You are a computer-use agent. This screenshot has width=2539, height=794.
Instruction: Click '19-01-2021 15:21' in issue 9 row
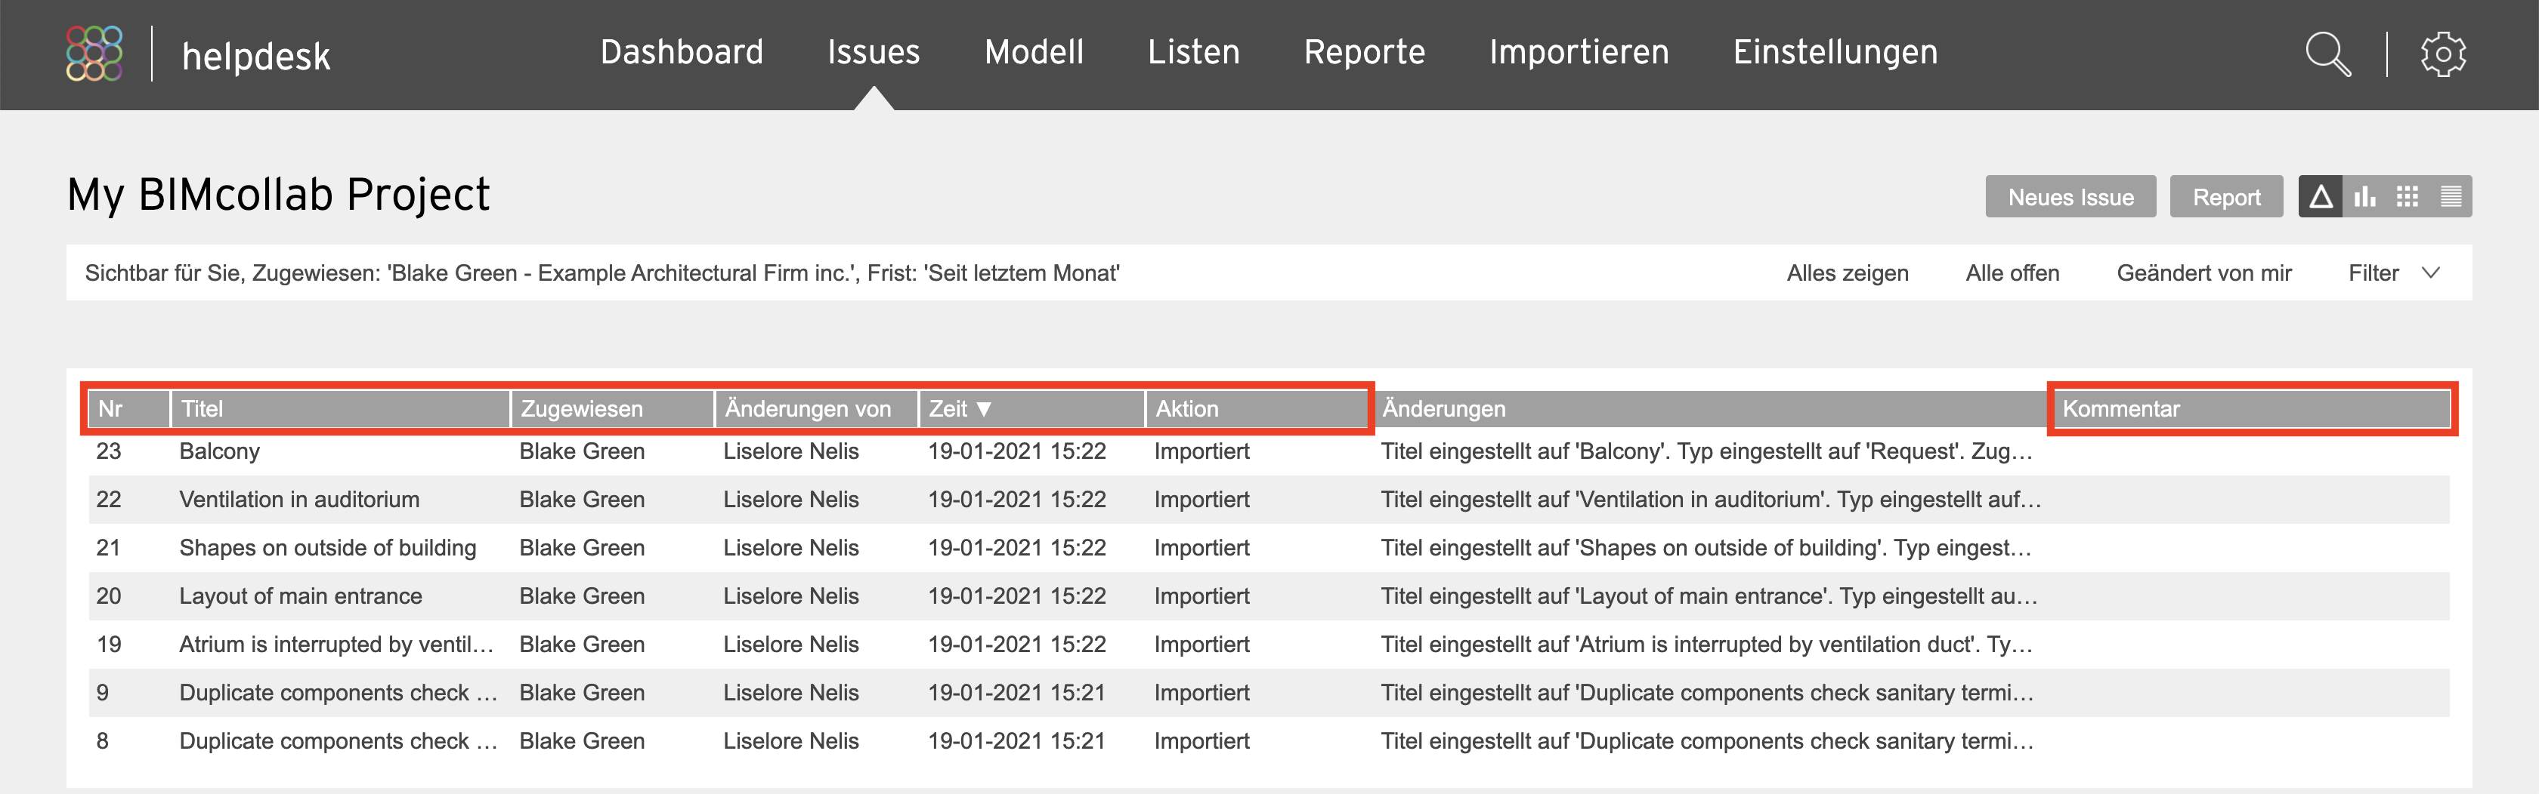(x=1016, y=691)
